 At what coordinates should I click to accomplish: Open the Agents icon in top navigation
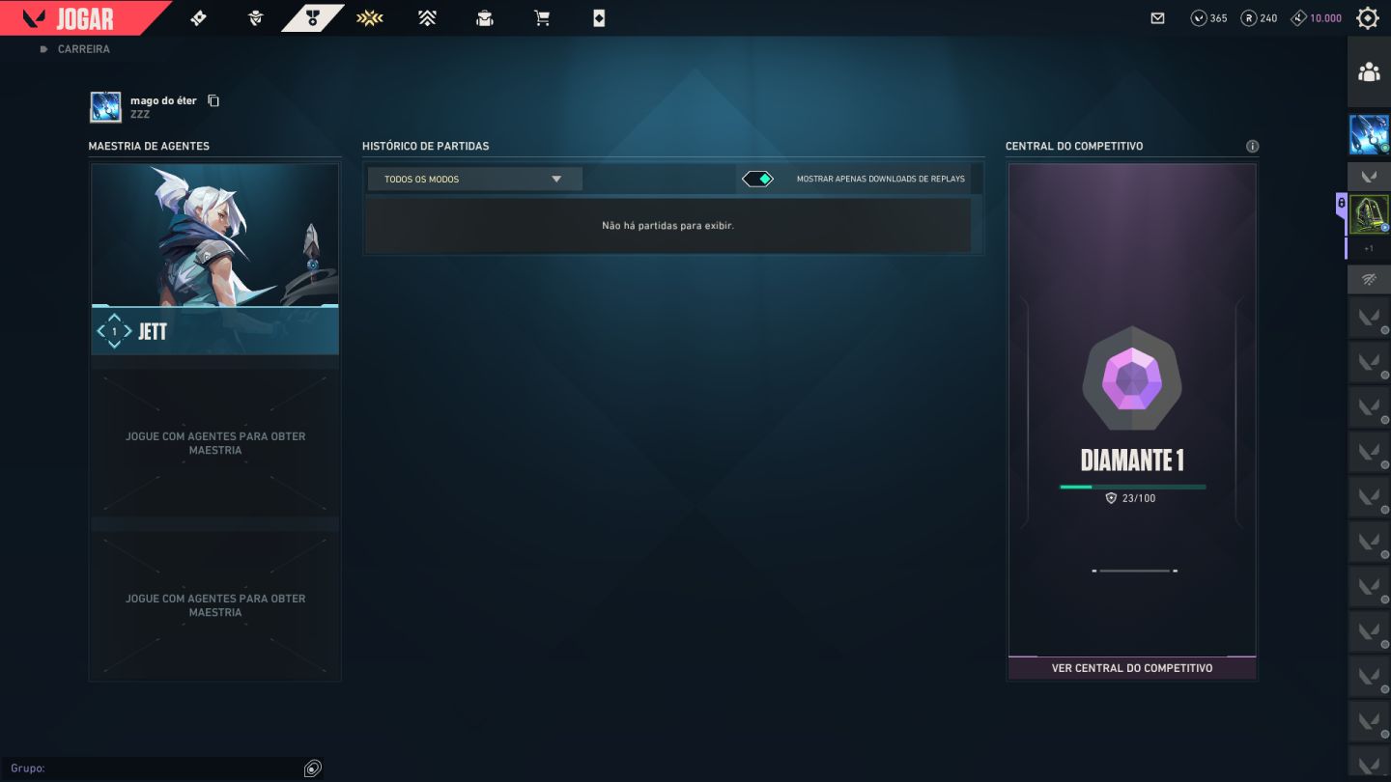pos(255,18)
